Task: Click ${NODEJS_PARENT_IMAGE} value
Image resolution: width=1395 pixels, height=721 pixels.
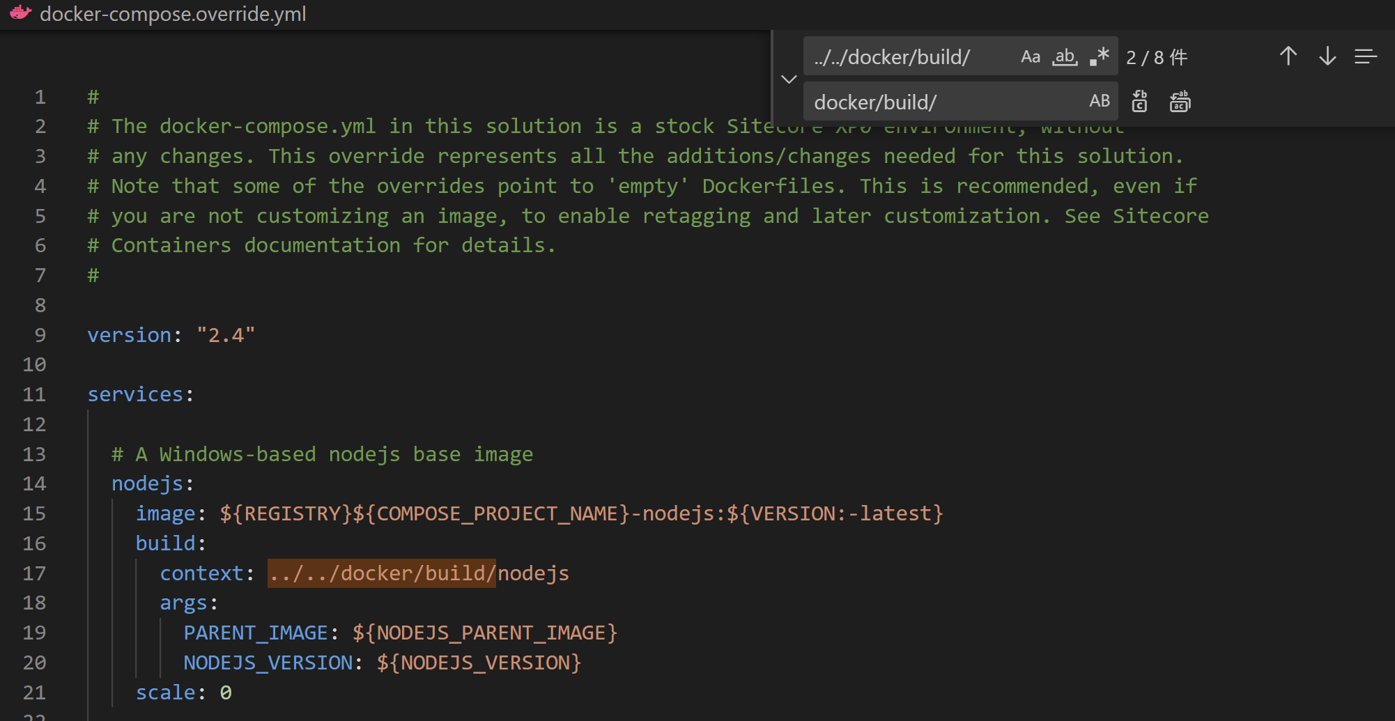Action: (x=485, y=633)
